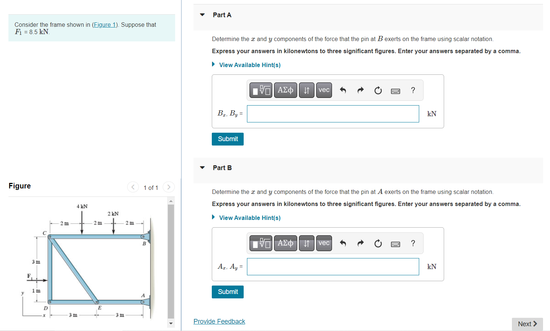The width and height of the screenshot is (550, 331).
Task: Click the Part A heading text
Action: pyautogui.click(x=222, y=15)
